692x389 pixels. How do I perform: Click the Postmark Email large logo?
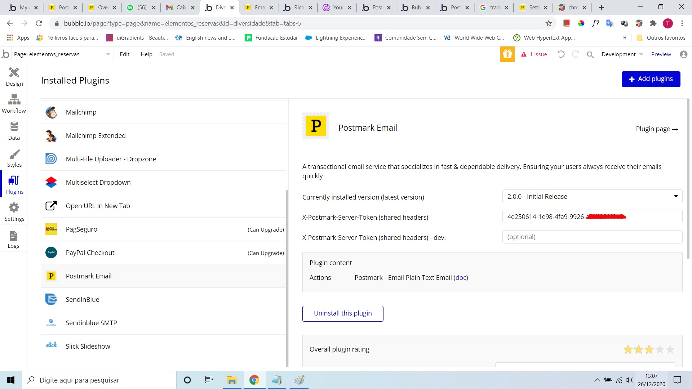coord(316,126)
